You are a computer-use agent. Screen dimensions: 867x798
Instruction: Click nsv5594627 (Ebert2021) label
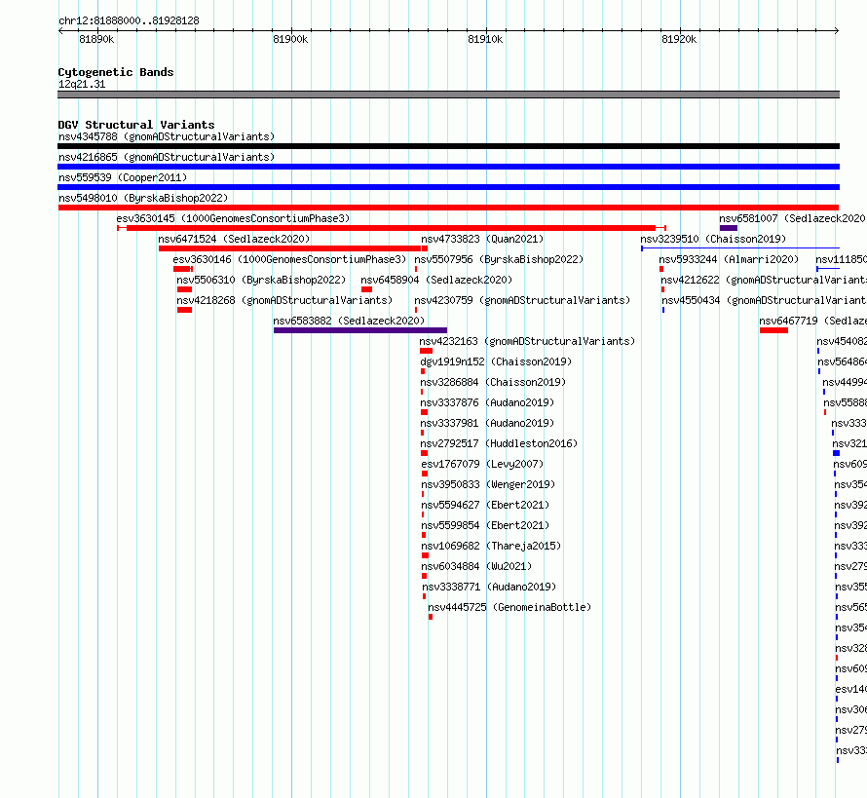point(485,505)
